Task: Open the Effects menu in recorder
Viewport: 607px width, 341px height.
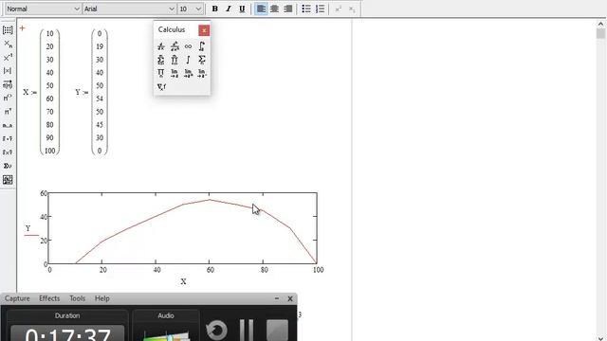Action: (x=49, y=298)
